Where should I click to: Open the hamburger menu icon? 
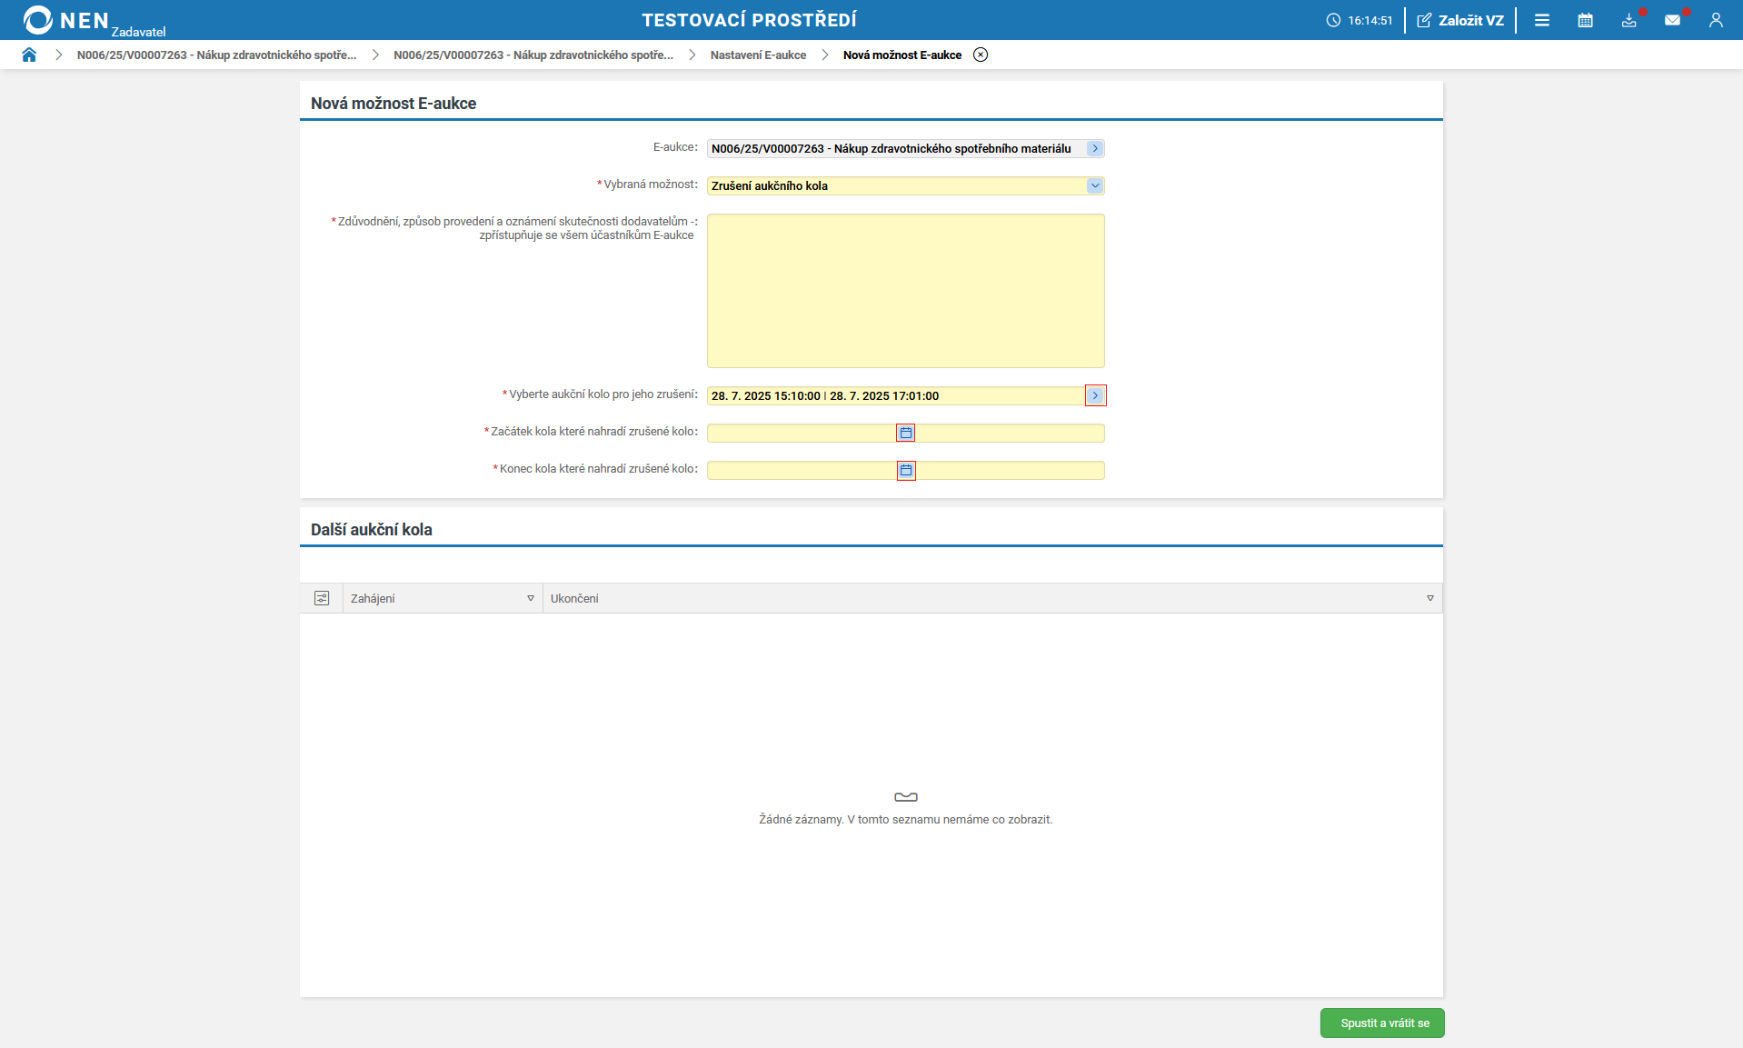pyautogui.click(x=1542, y=20)
